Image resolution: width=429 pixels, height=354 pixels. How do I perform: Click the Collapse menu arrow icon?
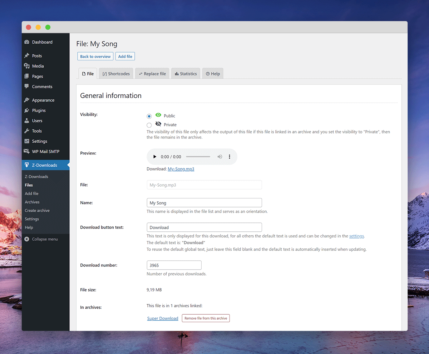pyautogui.click(x=27, y=239)
